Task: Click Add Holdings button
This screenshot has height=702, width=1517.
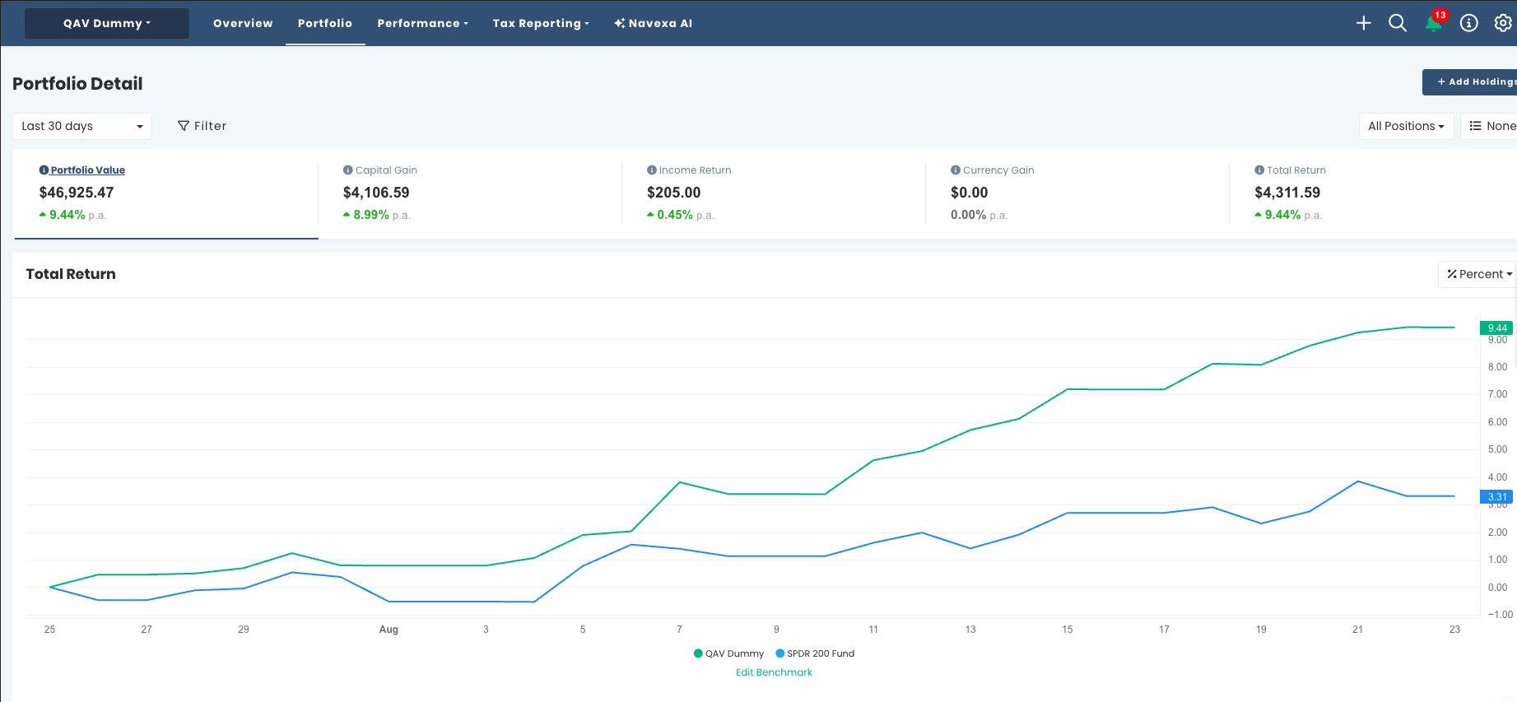Action: pyautogui.click(x=1472, y=81)
